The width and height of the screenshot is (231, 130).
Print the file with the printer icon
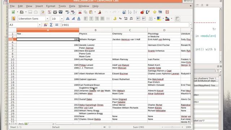(x=55, y=12)
